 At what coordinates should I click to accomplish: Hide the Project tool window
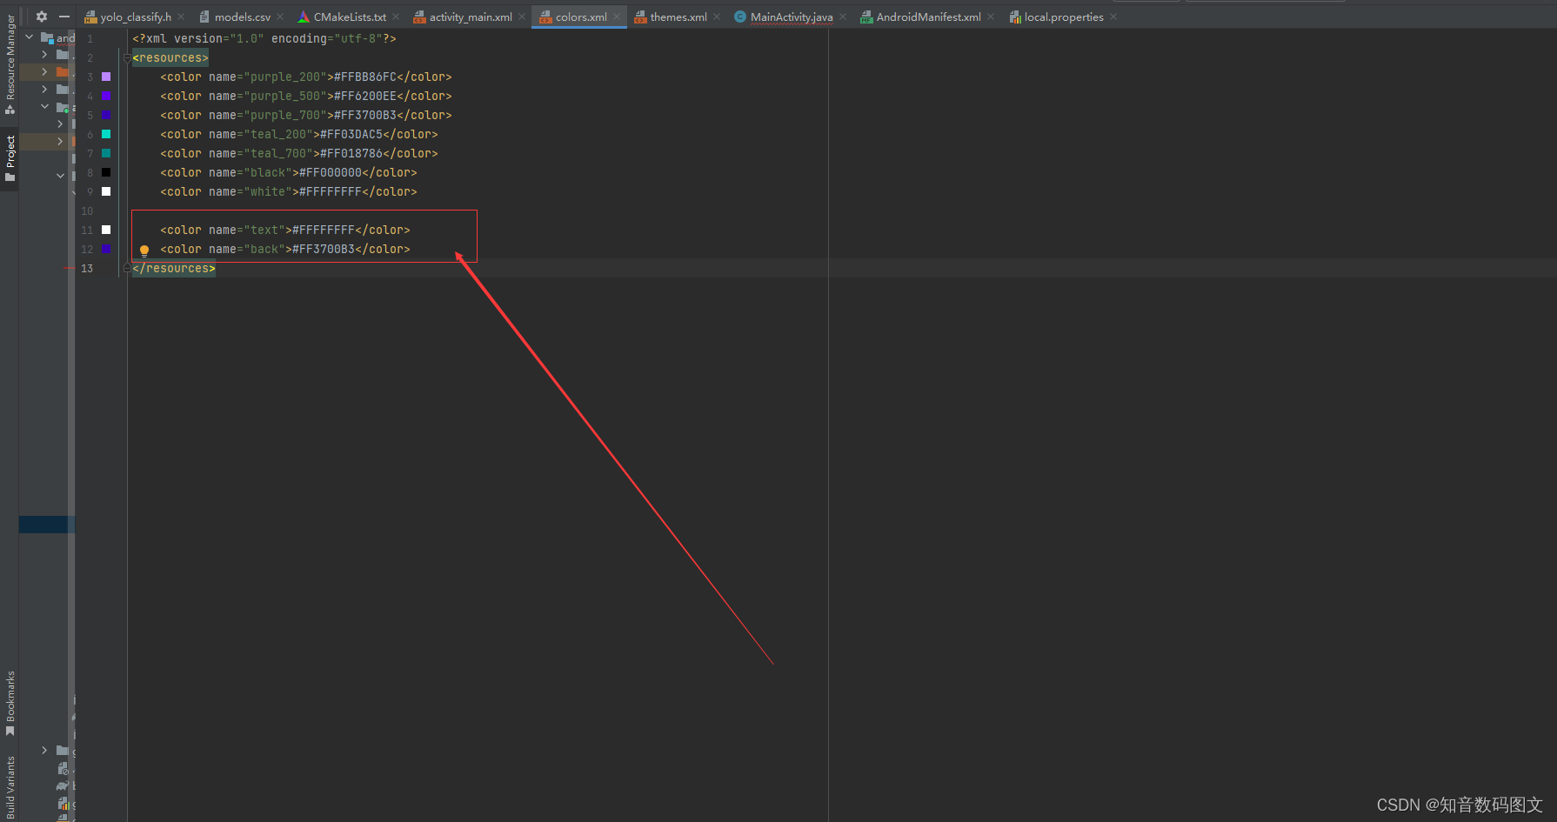(63, 16)
